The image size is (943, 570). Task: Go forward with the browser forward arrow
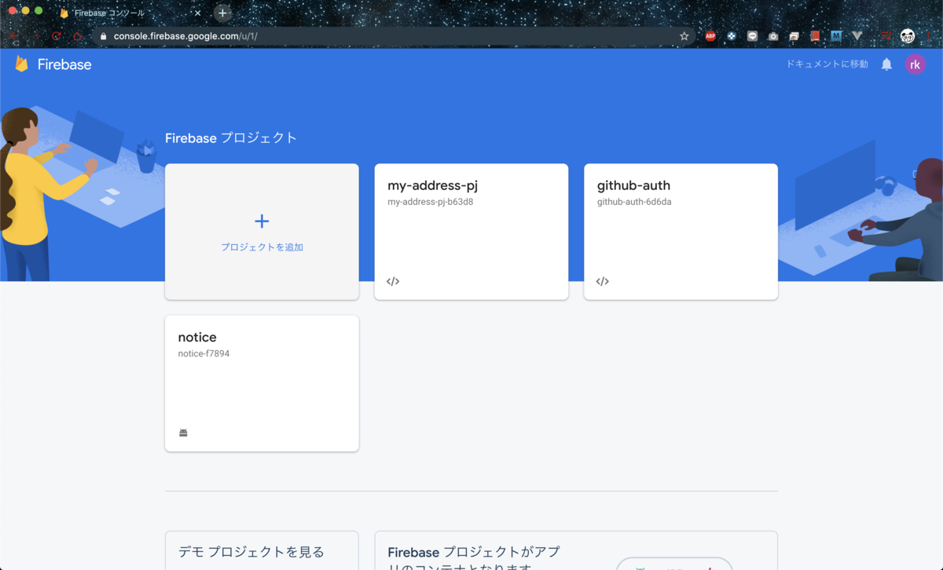click(x=35, y=36)
